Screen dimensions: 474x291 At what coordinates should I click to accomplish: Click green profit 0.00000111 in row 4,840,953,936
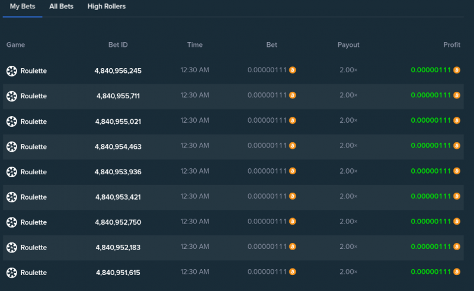pos(431,171)
